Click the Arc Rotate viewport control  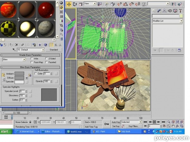(x=177, y=126)
